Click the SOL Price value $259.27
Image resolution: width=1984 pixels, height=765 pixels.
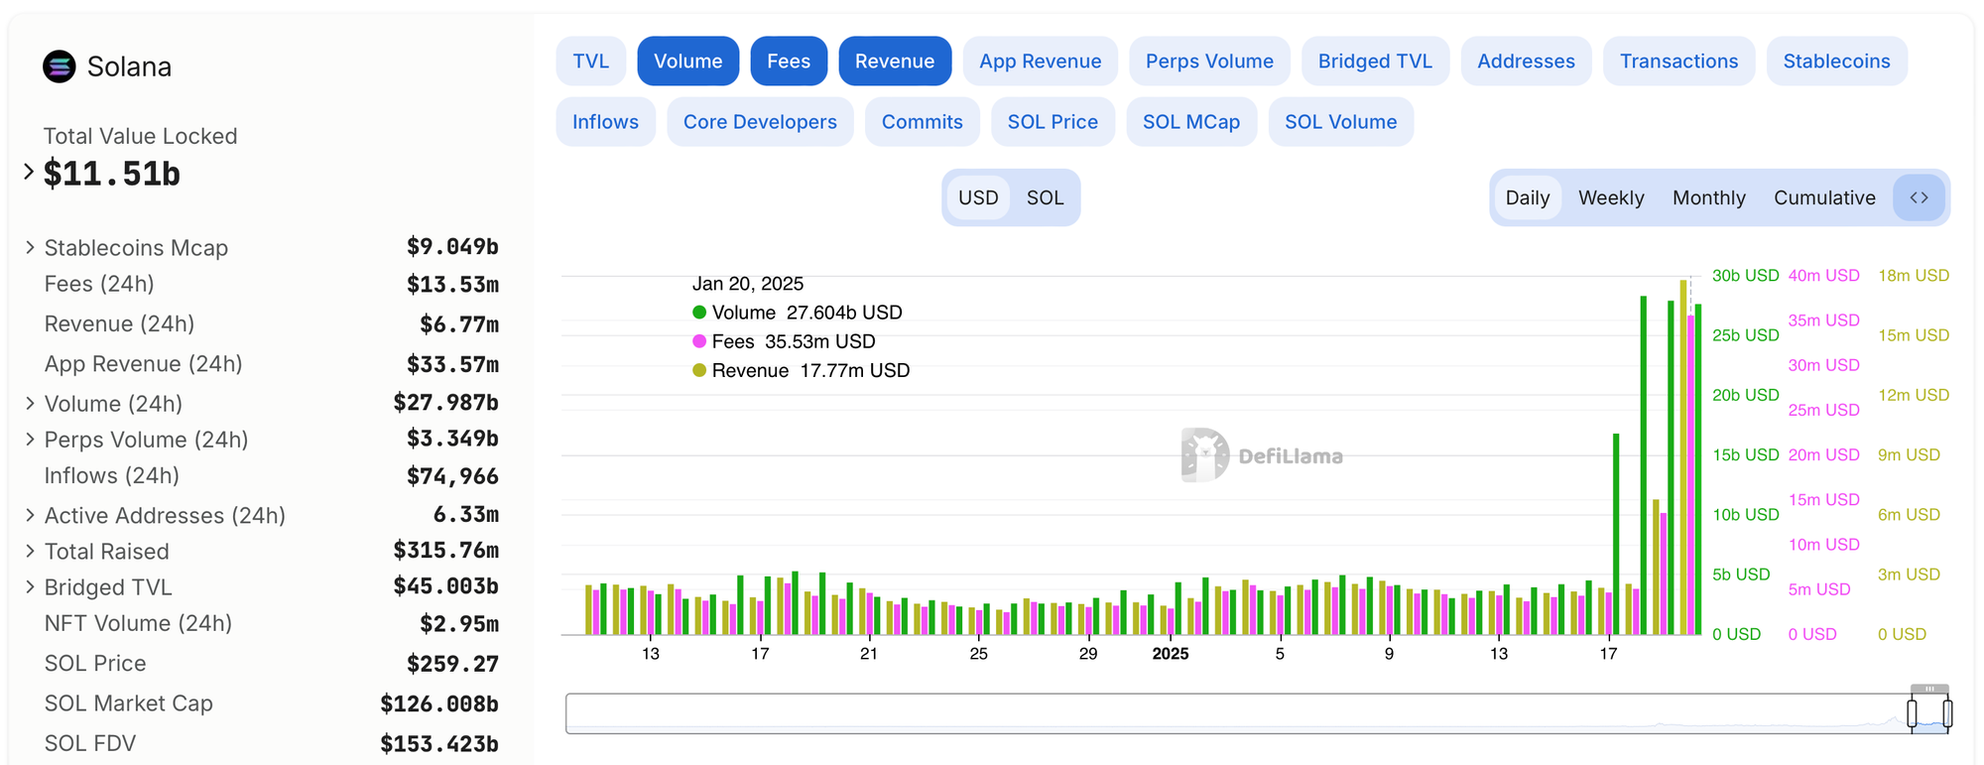[x=452, y=664]
